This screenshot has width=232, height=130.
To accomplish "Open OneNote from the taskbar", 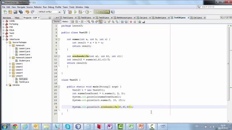I will pyautogui.click(x=109, y=126).
